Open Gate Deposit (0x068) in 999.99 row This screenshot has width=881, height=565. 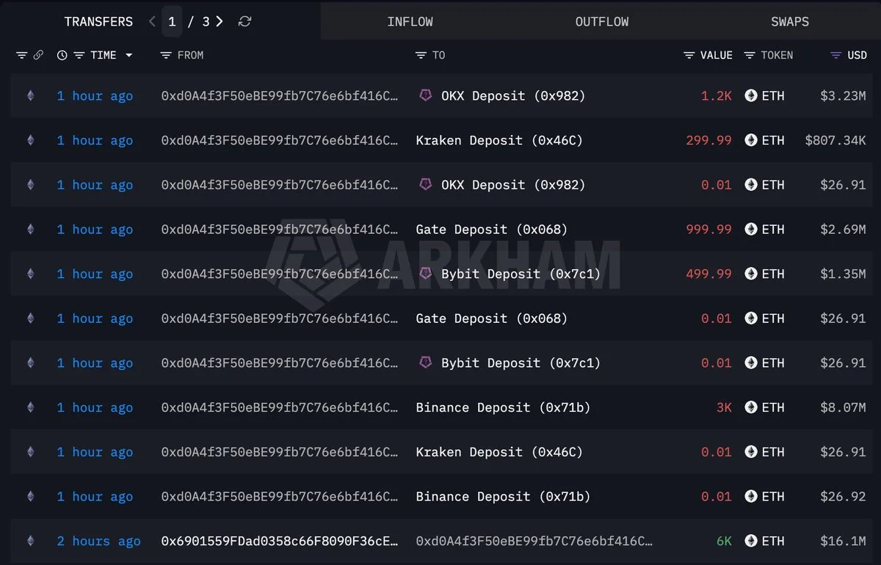coord(492,229)
